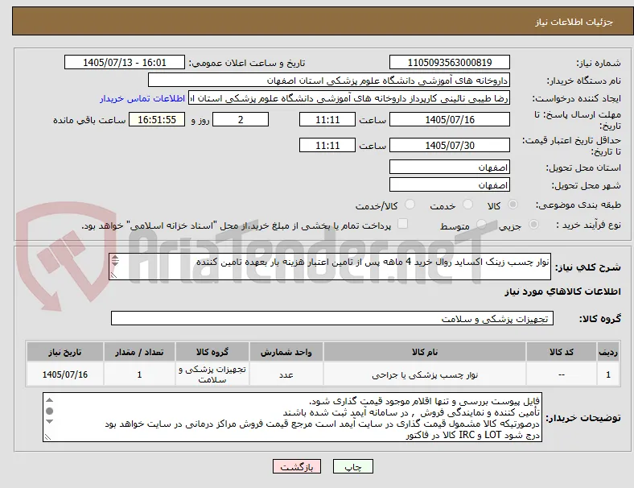Click price validity date 1405/07/30 field
Viewport: 634px width, 488px height.
449,145
